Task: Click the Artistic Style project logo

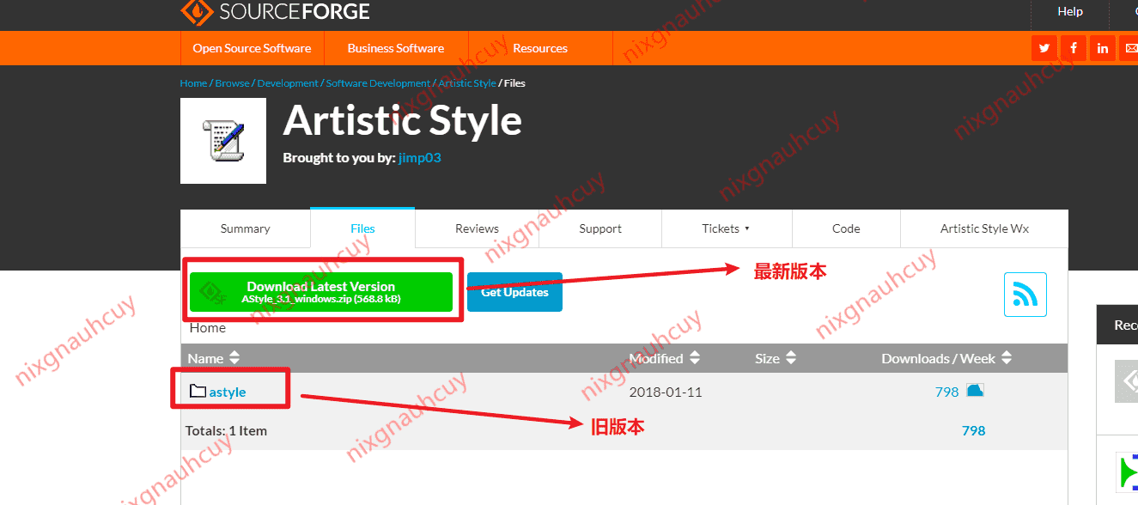Action: coord(223,141)
